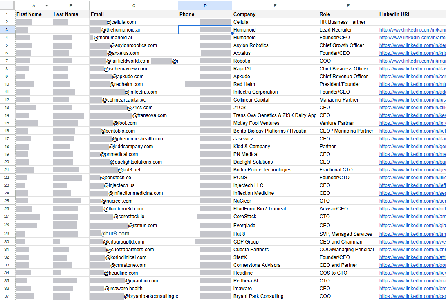Open the LinkedIn link in Hut 8 row
This screenshot has width=446, height=300.
[x=412, y=234]
